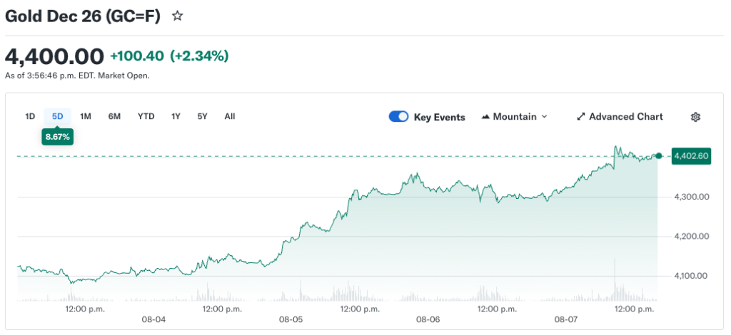This screenshot has height=335, width=731.
Task: Show the 5Y range
Action: [202, 116]
